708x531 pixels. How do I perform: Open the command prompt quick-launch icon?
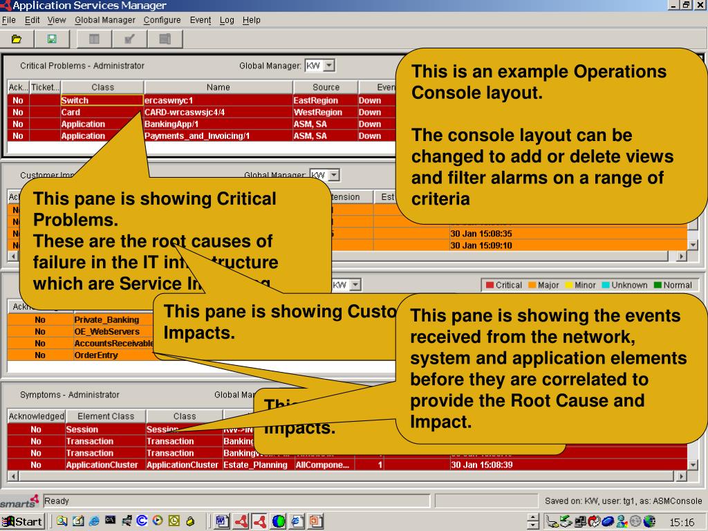click(x=110, y=521)
